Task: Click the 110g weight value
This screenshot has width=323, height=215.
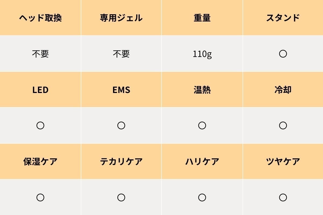Action: 202,54
